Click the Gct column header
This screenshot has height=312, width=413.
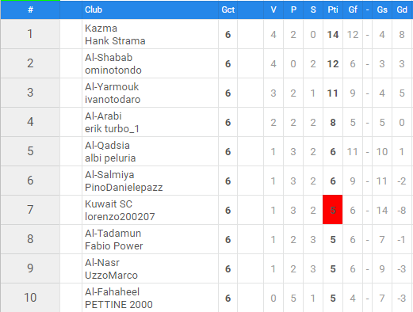coord(228,10)
